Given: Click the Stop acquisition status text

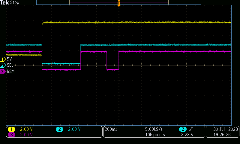Looking at the screenshot, I should click(14, 2).
